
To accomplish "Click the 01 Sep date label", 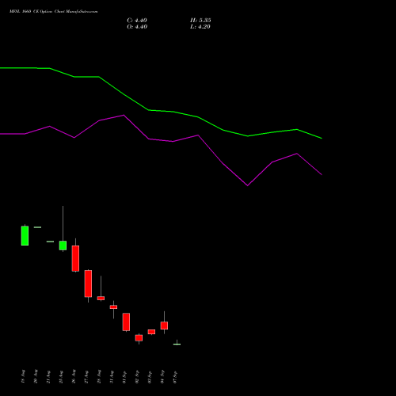I will (124, 376).
